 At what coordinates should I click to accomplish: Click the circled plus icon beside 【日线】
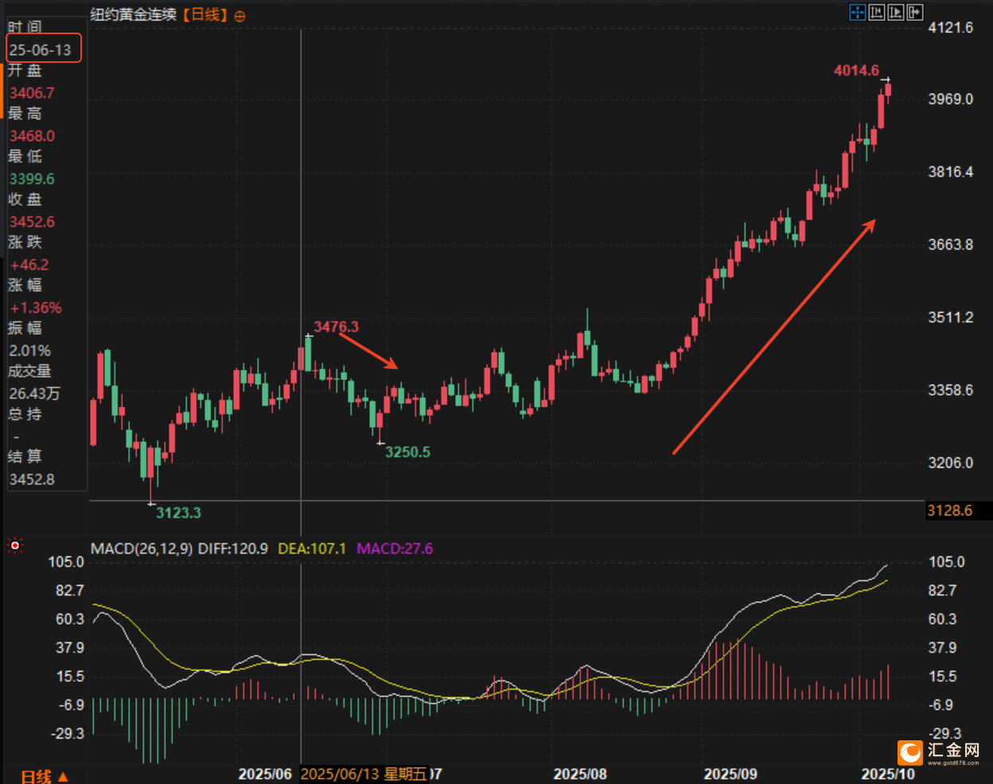pyautogui.click(x=240, y=16)
